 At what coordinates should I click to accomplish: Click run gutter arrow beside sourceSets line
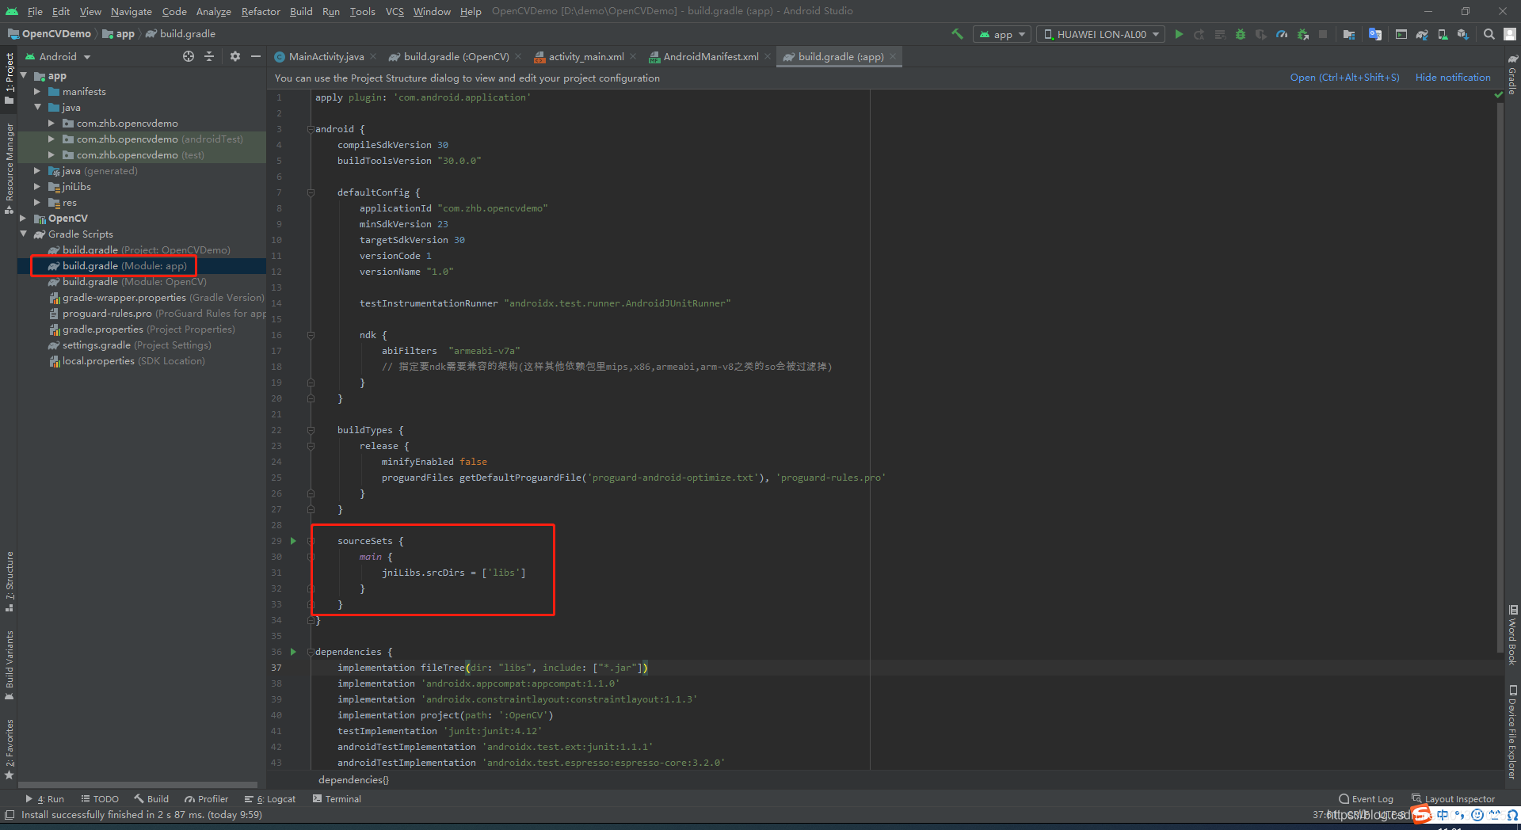[293, 541]
